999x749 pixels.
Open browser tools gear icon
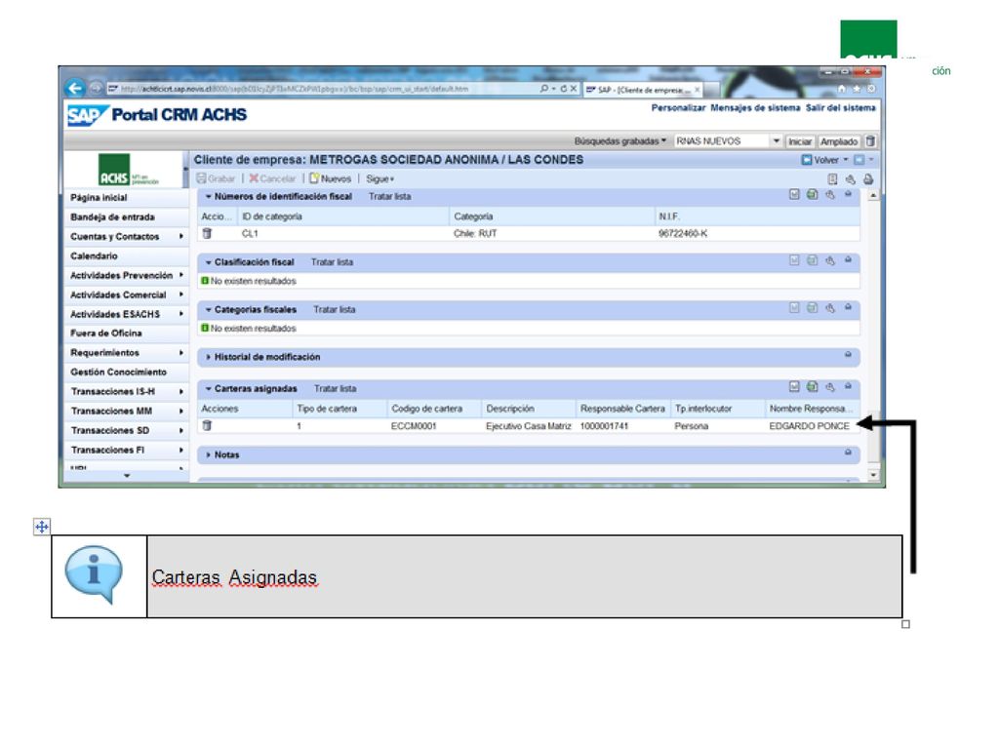point(871,89)
